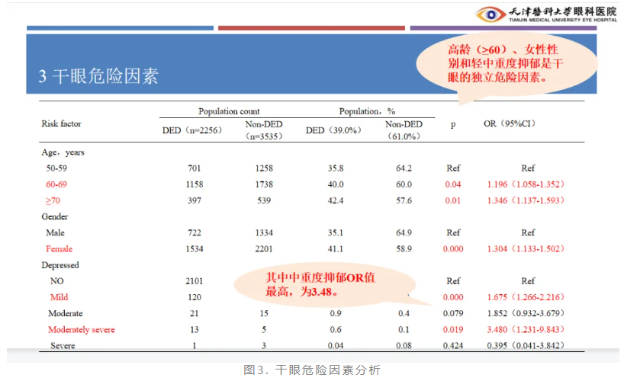The height and width of the screenshot is (384, 624).
Task: Click the red color bar at top center
Action: (x=310, y=28)
